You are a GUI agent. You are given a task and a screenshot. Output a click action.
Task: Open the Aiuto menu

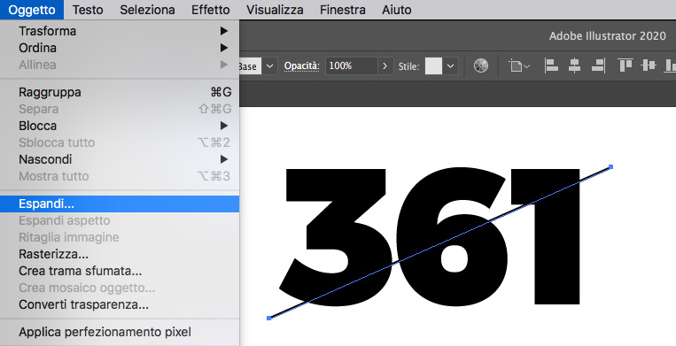pyautogui.click(x=397, y=10)
